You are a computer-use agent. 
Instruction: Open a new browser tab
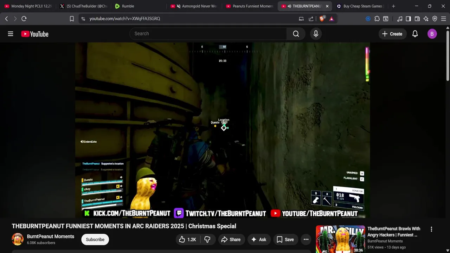pyautogui.click(x=393, y=6)
